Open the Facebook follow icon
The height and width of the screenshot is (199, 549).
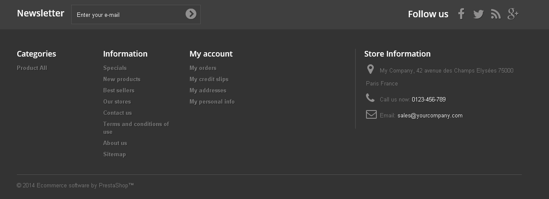tap(461, 14)
